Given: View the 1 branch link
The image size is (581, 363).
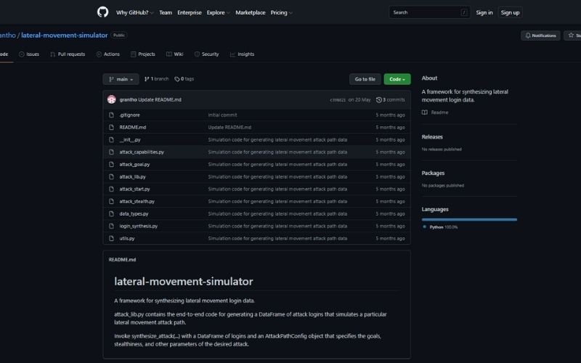Looking at the screenshot, I should pos(156,79).
